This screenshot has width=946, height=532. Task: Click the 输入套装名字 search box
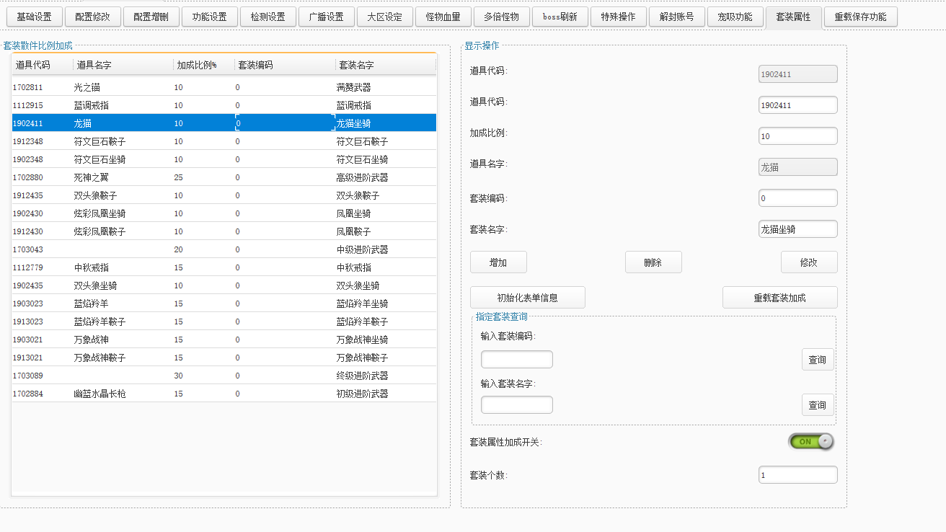tap(517, 405)
